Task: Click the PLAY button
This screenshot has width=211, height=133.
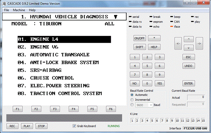Action: coord(27,126)
